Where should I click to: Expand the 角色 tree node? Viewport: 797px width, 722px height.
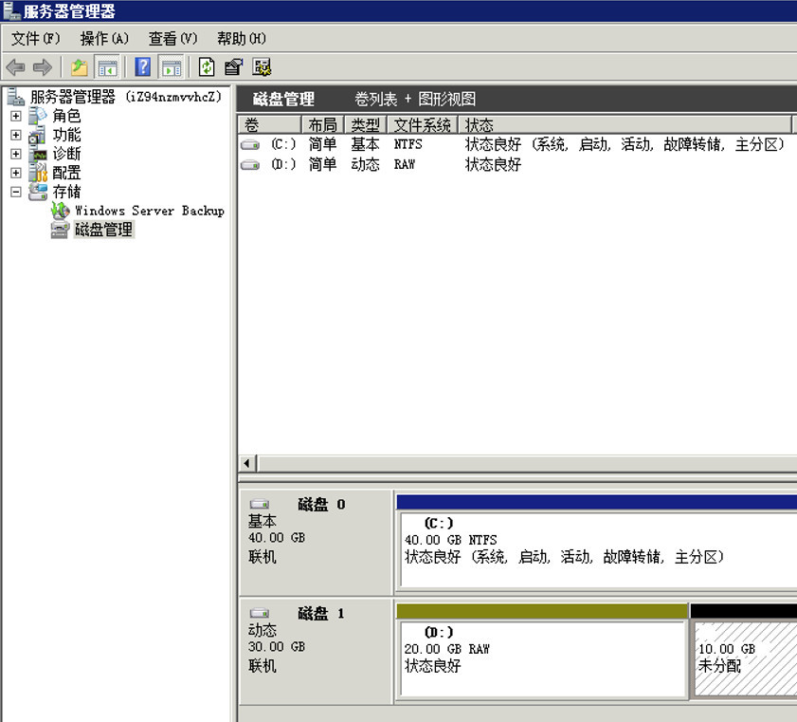[x=15, y=116]
